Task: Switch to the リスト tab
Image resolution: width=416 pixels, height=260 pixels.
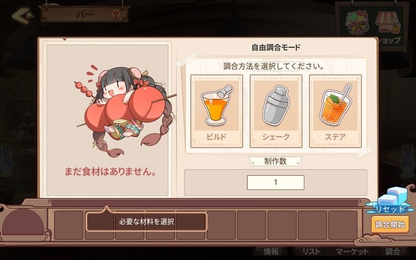Action: [x=311, y=251]
